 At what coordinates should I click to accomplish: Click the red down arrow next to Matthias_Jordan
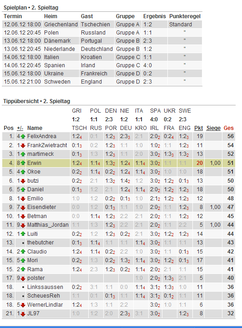[x=23, y=225]
